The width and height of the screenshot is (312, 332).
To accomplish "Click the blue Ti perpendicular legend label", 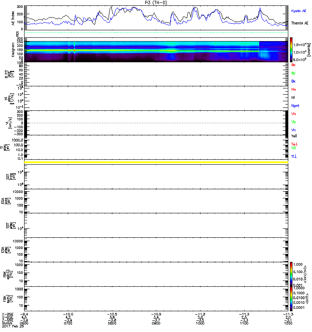I will click(x=294, y=156).
